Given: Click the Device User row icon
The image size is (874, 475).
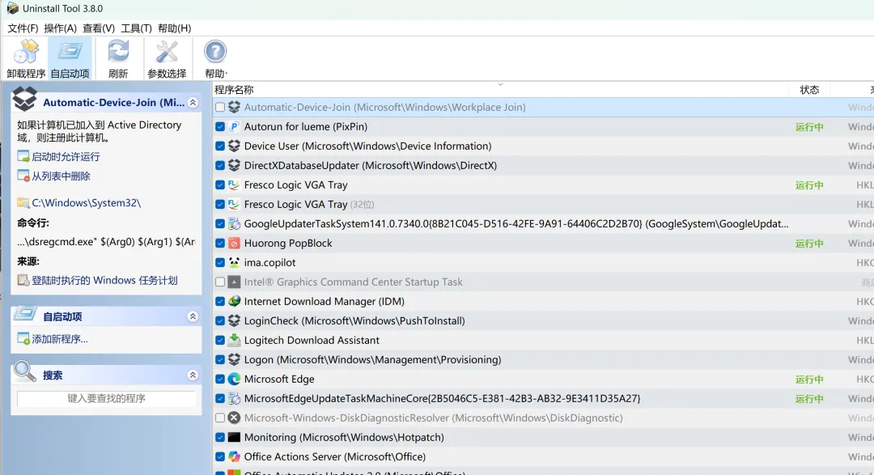Looking at the screenshot, I should click(x=234, y=146).
